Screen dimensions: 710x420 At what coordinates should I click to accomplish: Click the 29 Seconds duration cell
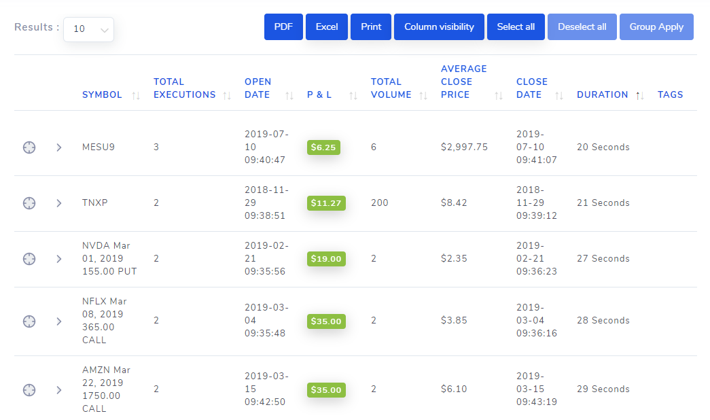click(x=603, y=389)
